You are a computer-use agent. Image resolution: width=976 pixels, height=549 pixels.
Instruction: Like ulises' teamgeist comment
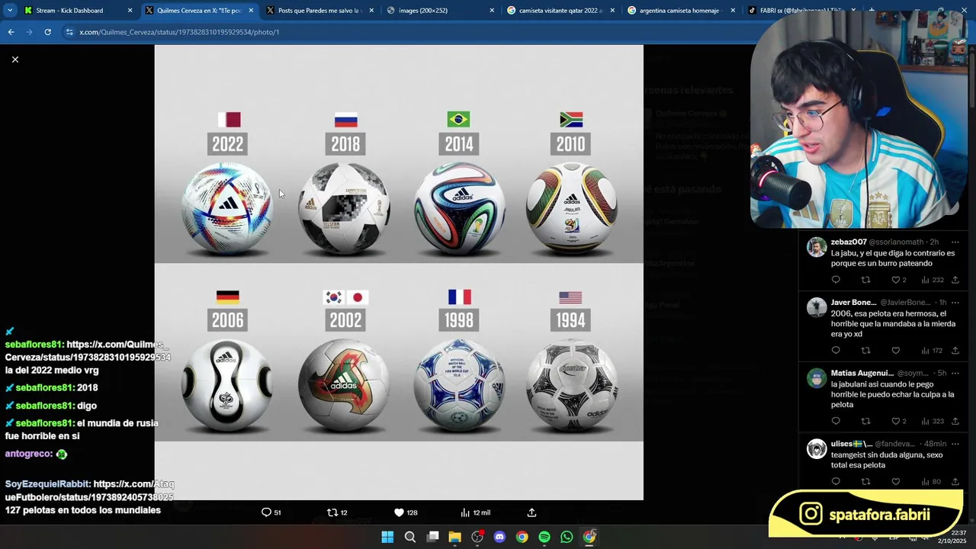pyautogui.click(x=896, y=482)
